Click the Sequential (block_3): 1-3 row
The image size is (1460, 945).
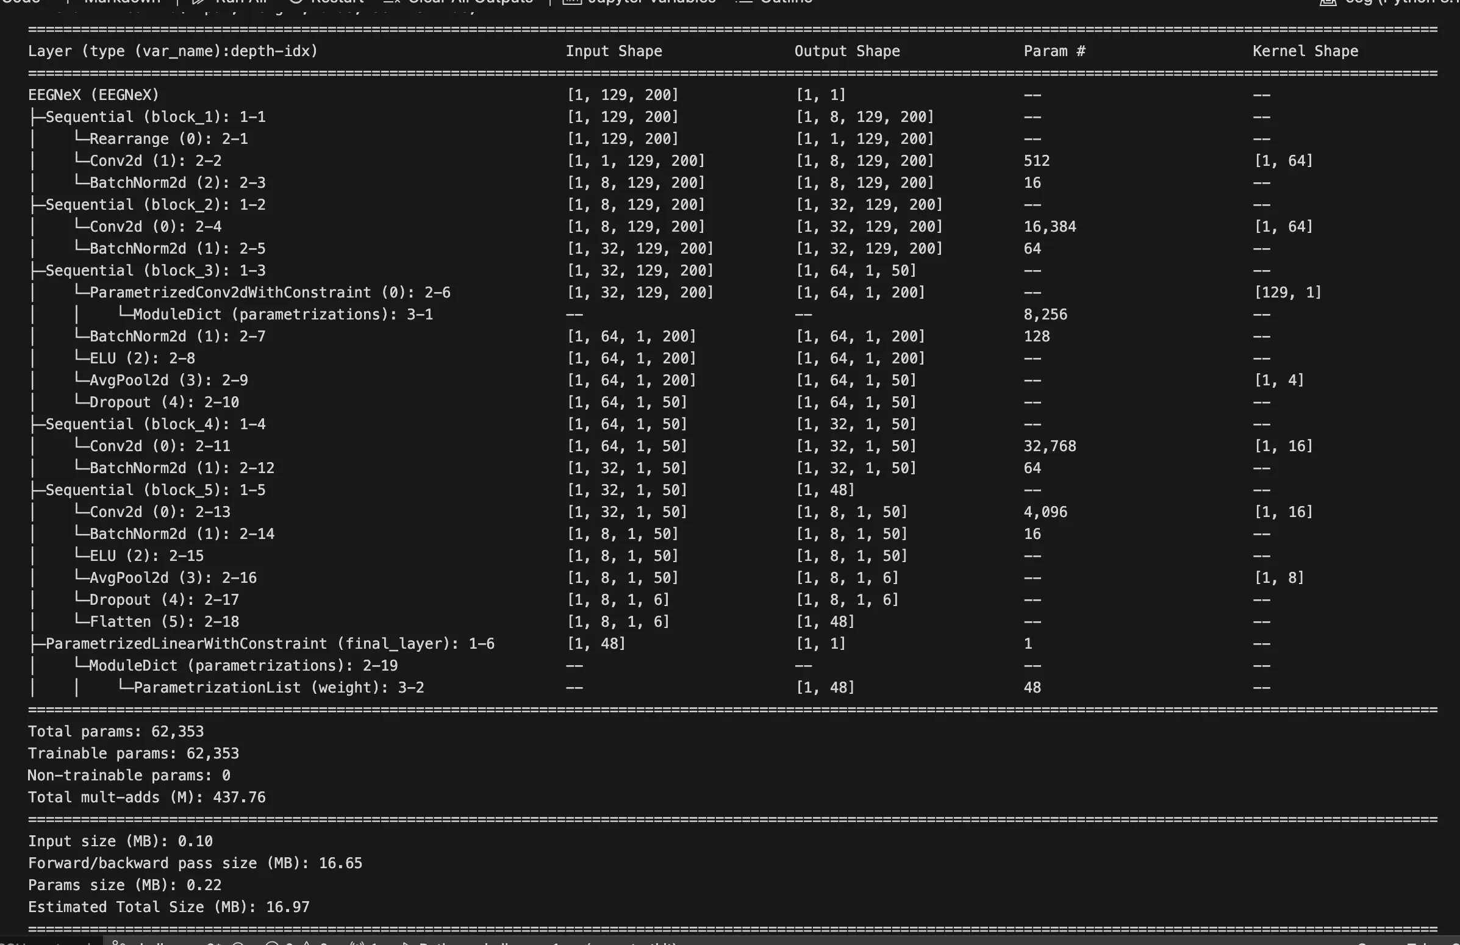pos(154,271)
